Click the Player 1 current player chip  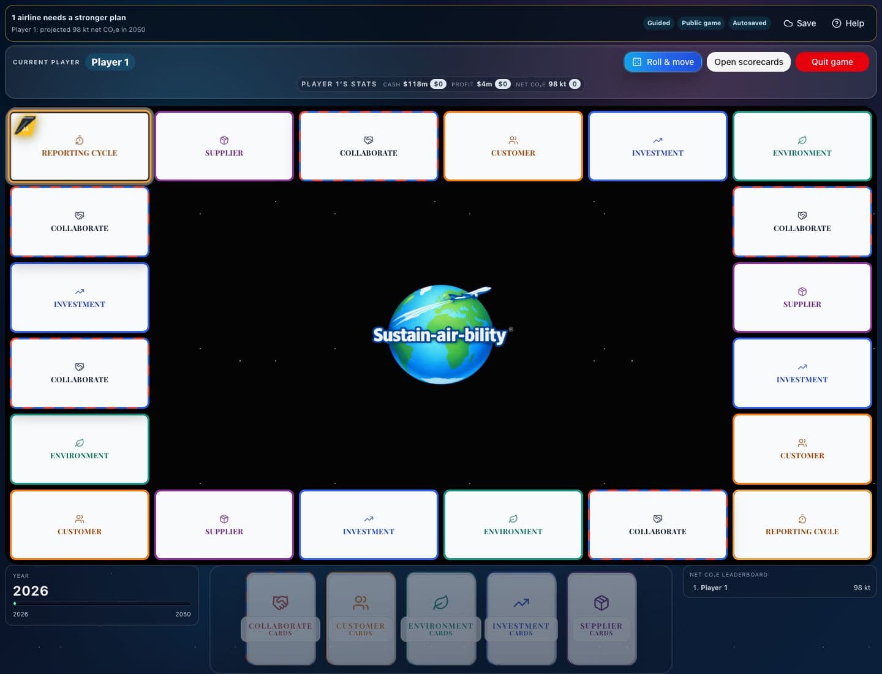(x=110, y=62)
